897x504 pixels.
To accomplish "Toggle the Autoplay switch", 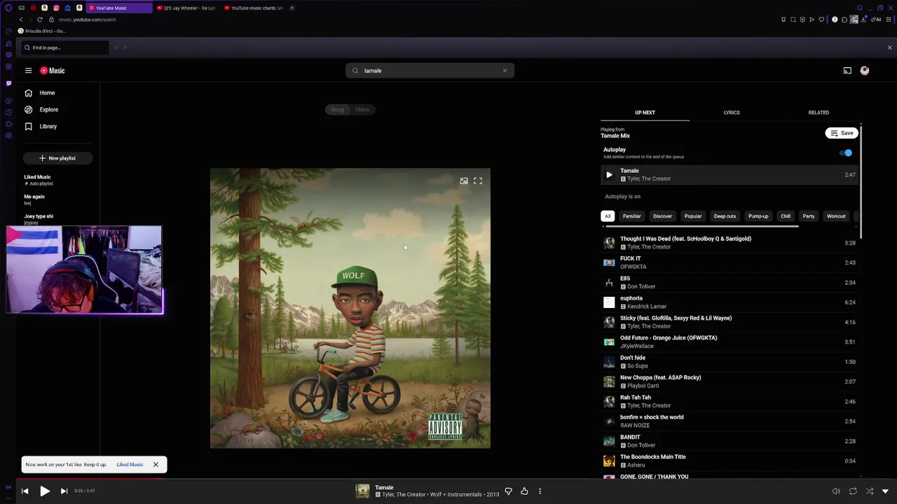I will click(847, 153).
